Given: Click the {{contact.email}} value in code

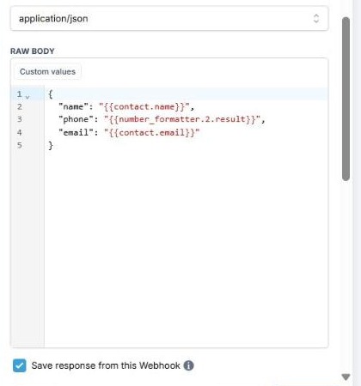Looking at the screenshot, I should pyautogui.click(x=152, y=133).
